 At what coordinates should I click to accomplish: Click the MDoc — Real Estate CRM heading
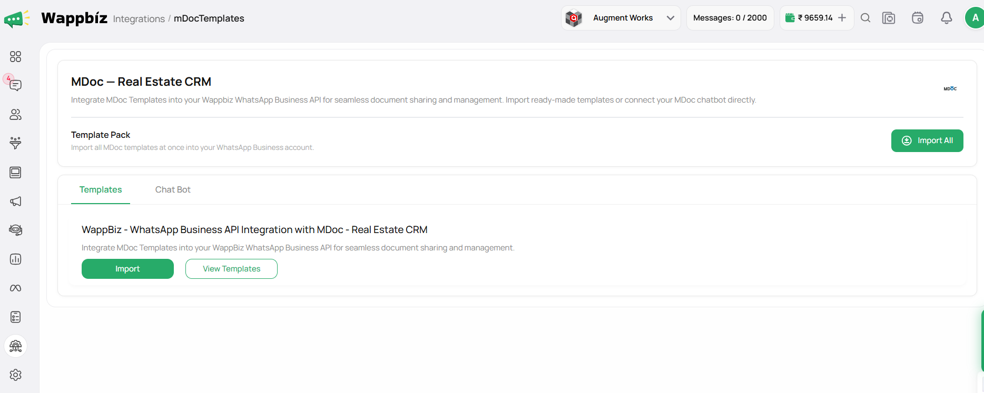tap(141, 82)
